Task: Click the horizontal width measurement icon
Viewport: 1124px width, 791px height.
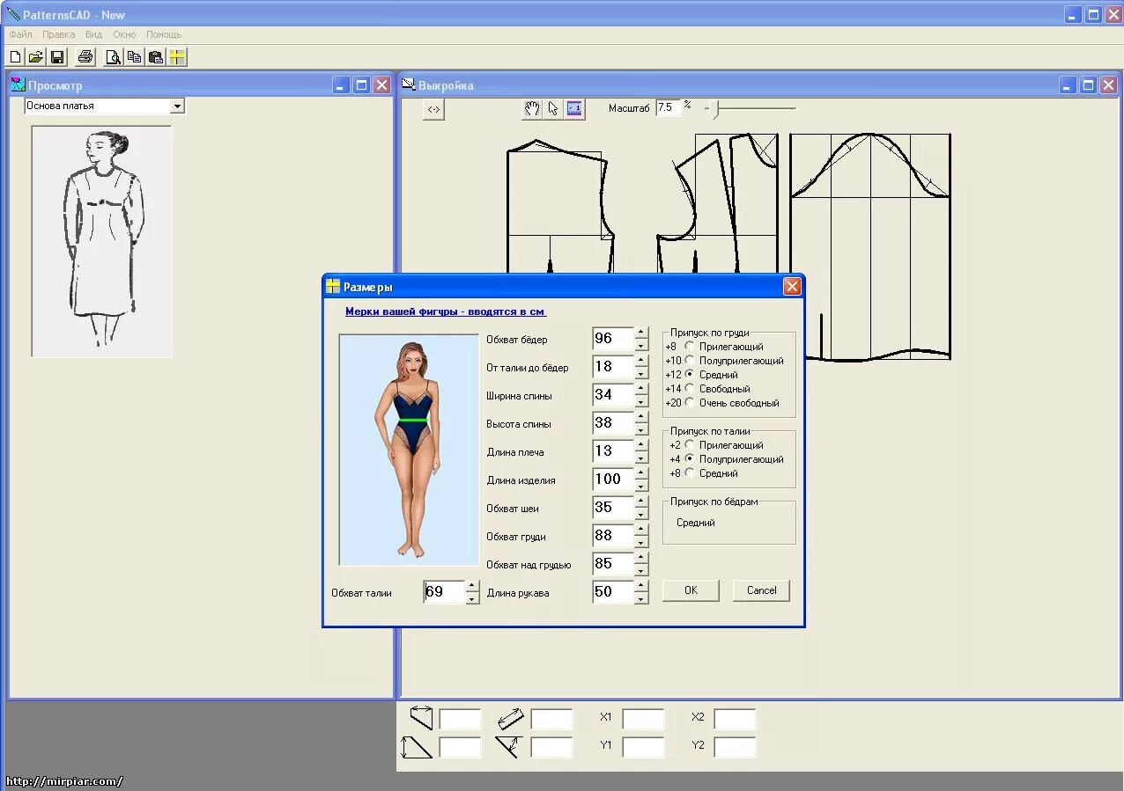Action: [x=421, y=718]
